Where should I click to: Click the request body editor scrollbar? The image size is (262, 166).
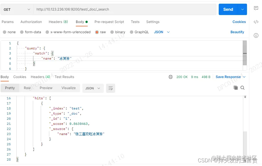(x=245, y=53)
